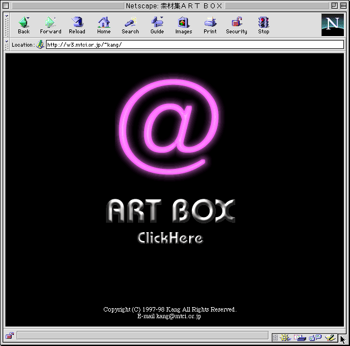Click the window zoom box in the title bar
The image size is (350, 346).
pyautogui.click(x=334, y=6)
